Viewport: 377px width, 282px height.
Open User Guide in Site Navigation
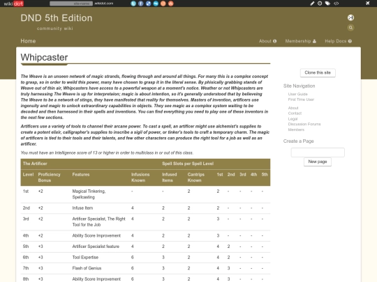coord(298,94)
